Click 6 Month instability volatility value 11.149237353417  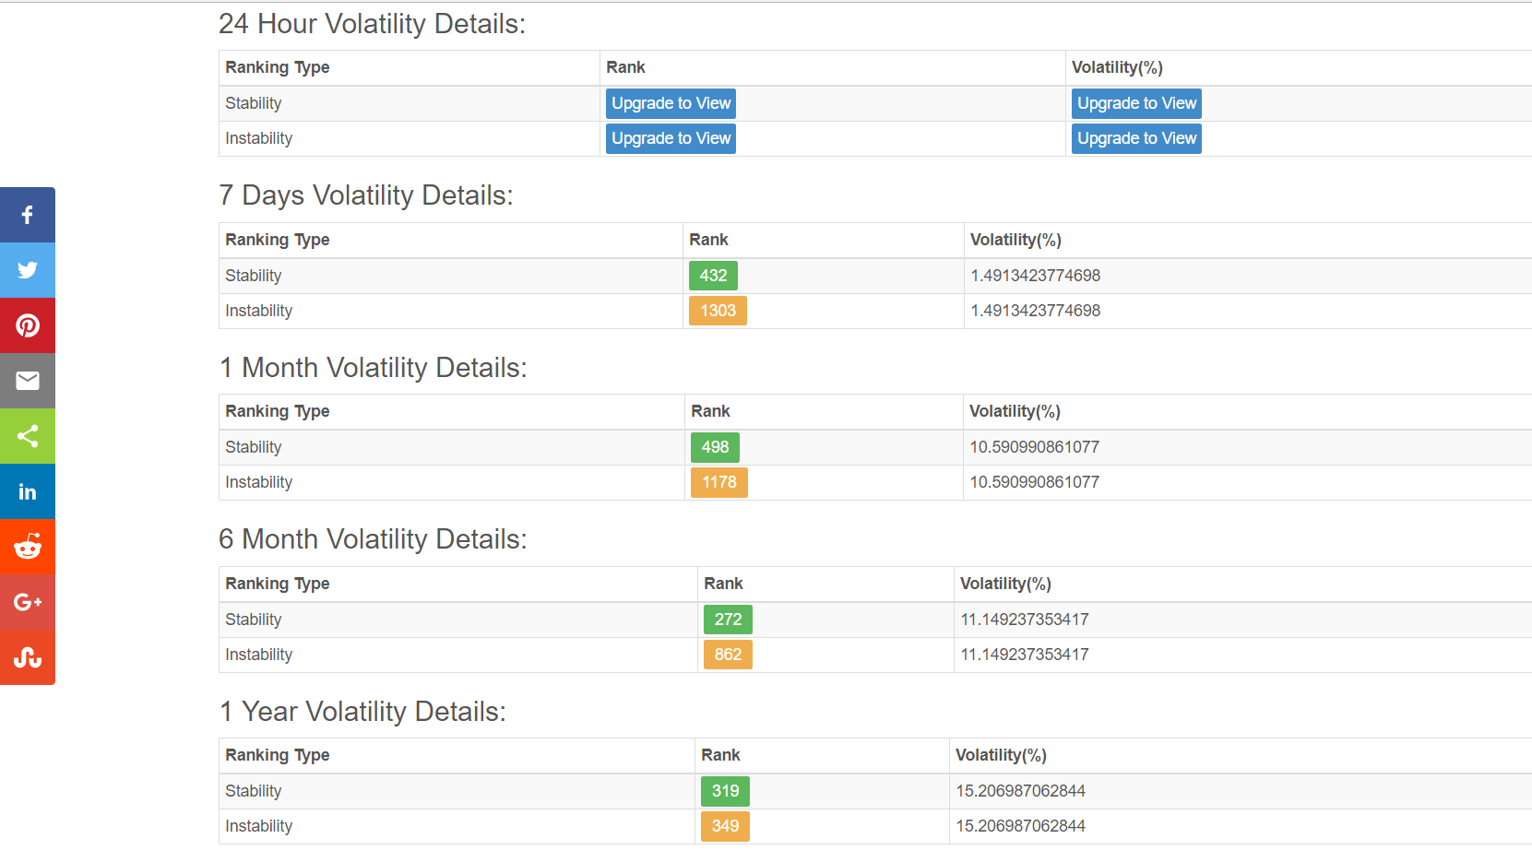1024,655
